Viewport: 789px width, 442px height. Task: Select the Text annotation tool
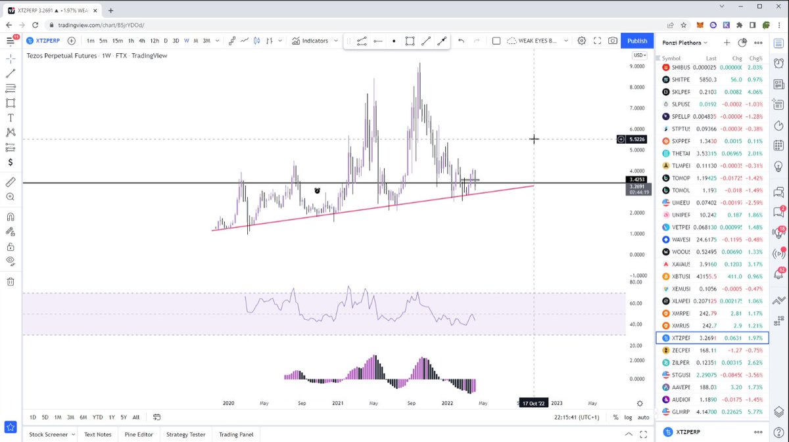tap(11, 118)
